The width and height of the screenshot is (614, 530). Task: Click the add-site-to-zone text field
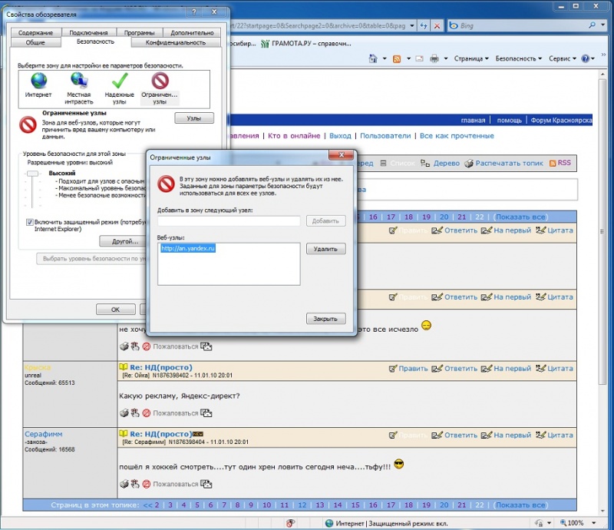[229, 221]
